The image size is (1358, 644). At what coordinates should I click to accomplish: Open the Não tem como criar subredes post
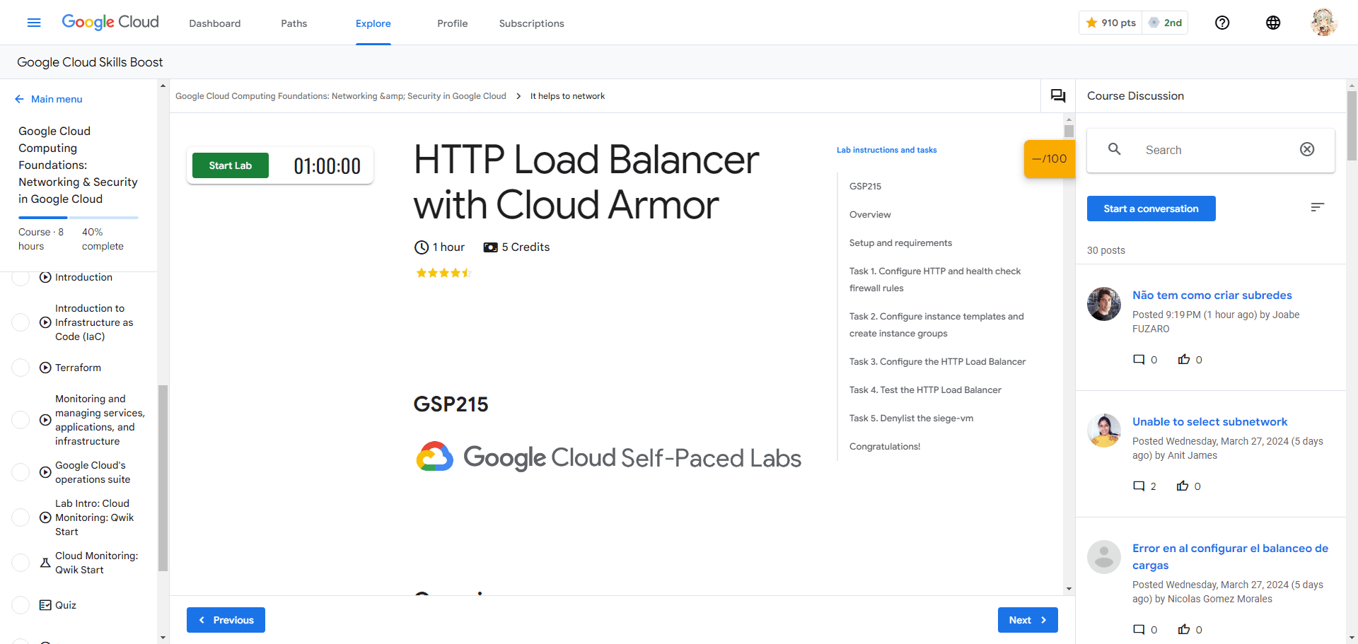click(1212, 295)
